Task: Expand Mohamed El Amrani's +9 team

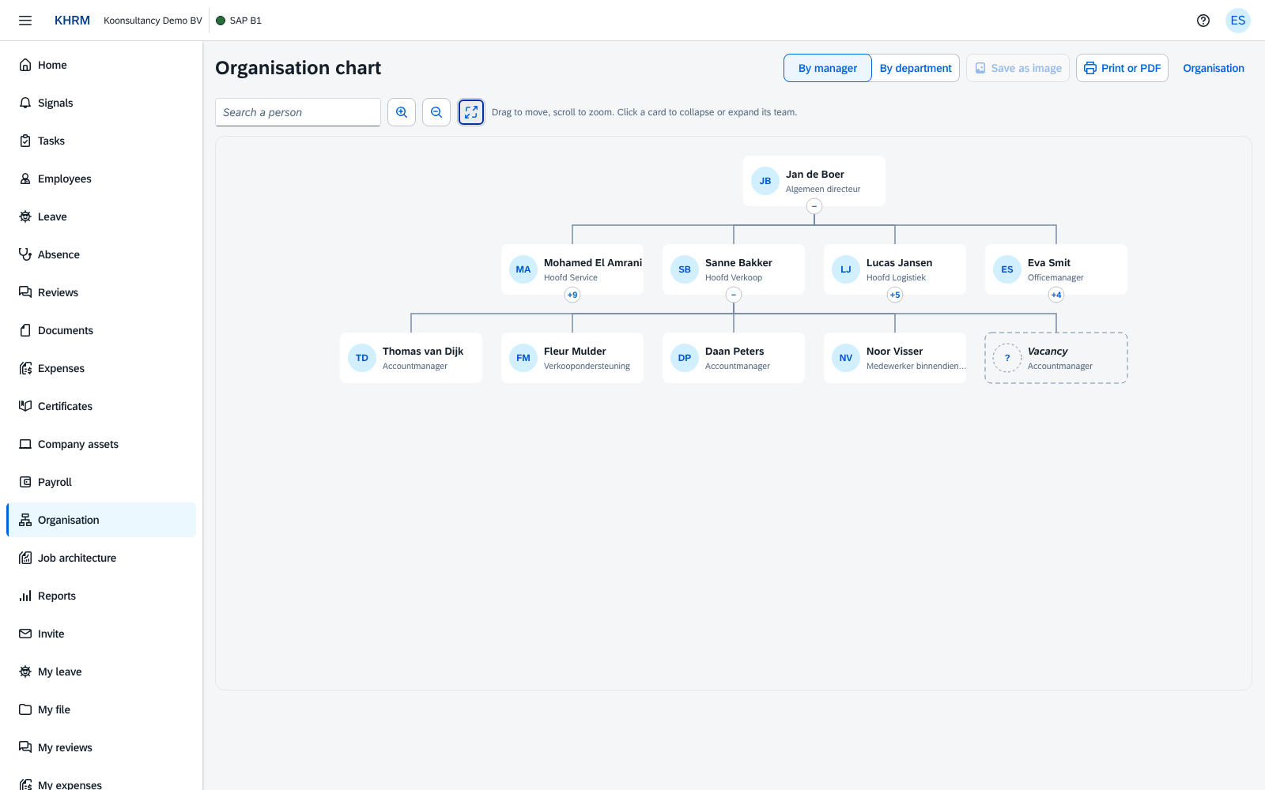Action: 572,295
